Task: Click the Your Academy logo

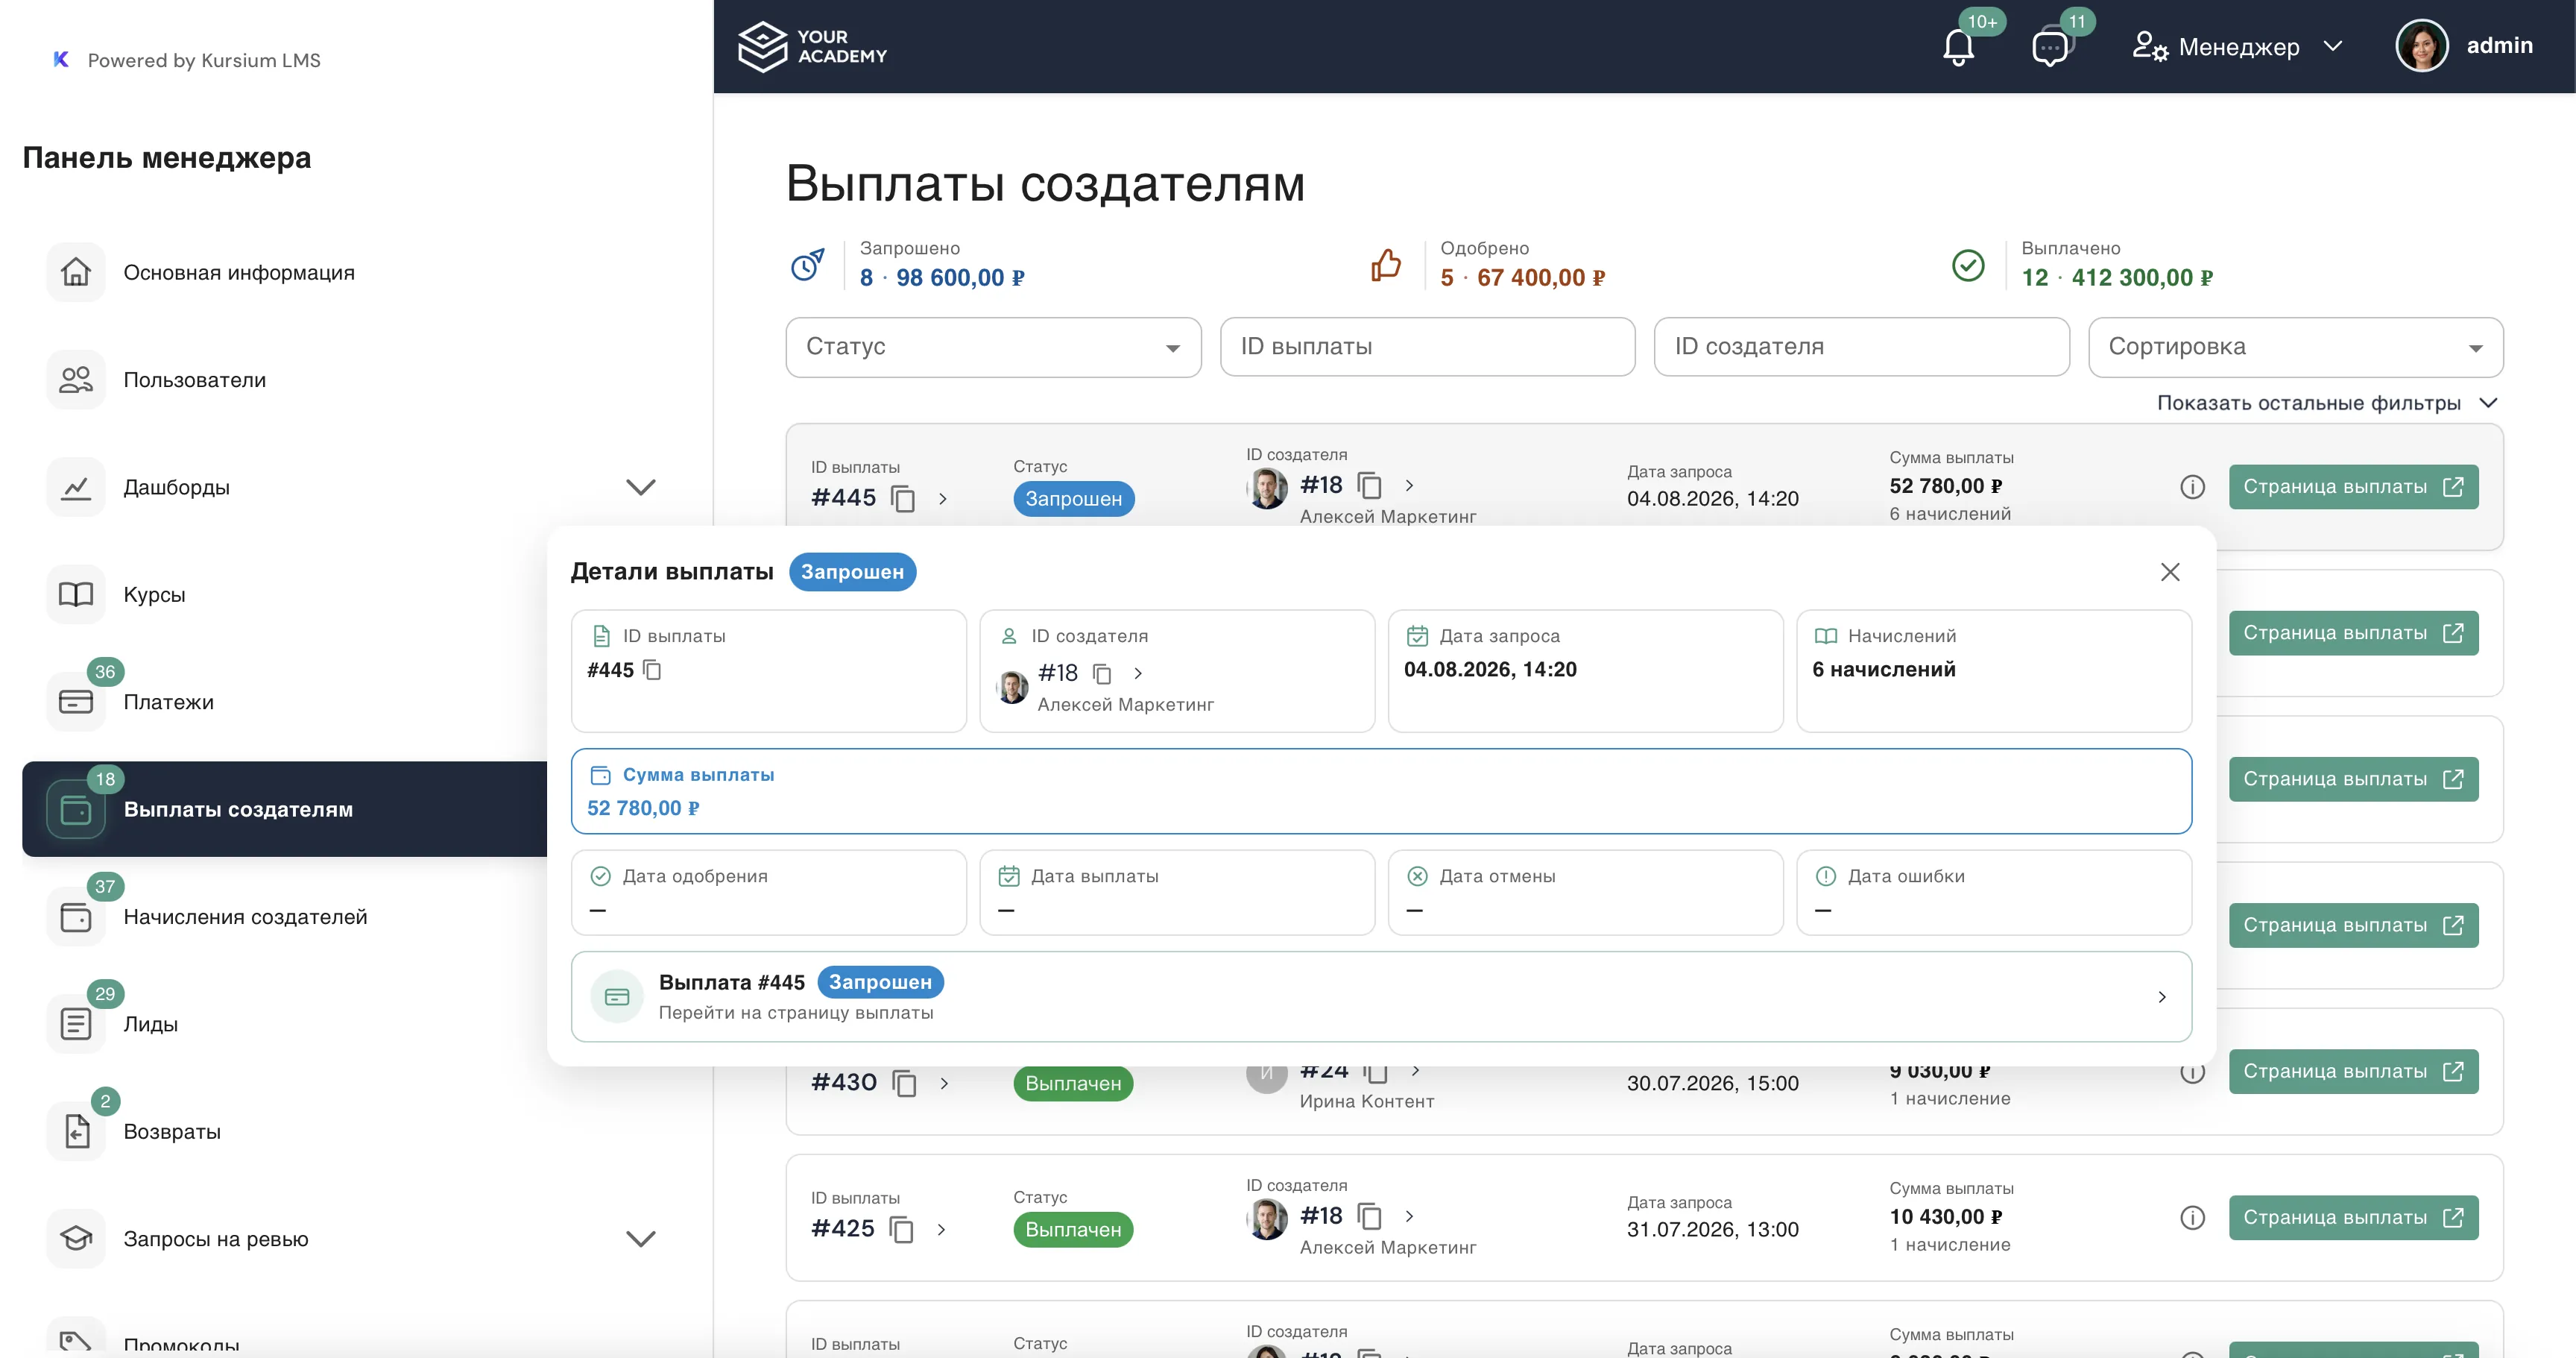Action: (812, 46)
